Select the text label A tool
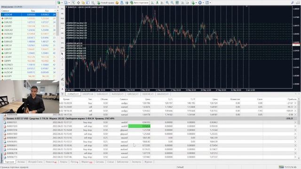This screenshot has width=301, height=169. point(62,89)
